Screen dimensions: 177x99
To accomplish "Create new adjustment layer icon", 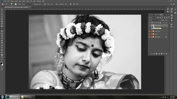I will point(159,54).
